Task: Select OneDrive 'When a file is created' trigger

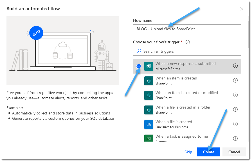Action: (187, 125)
